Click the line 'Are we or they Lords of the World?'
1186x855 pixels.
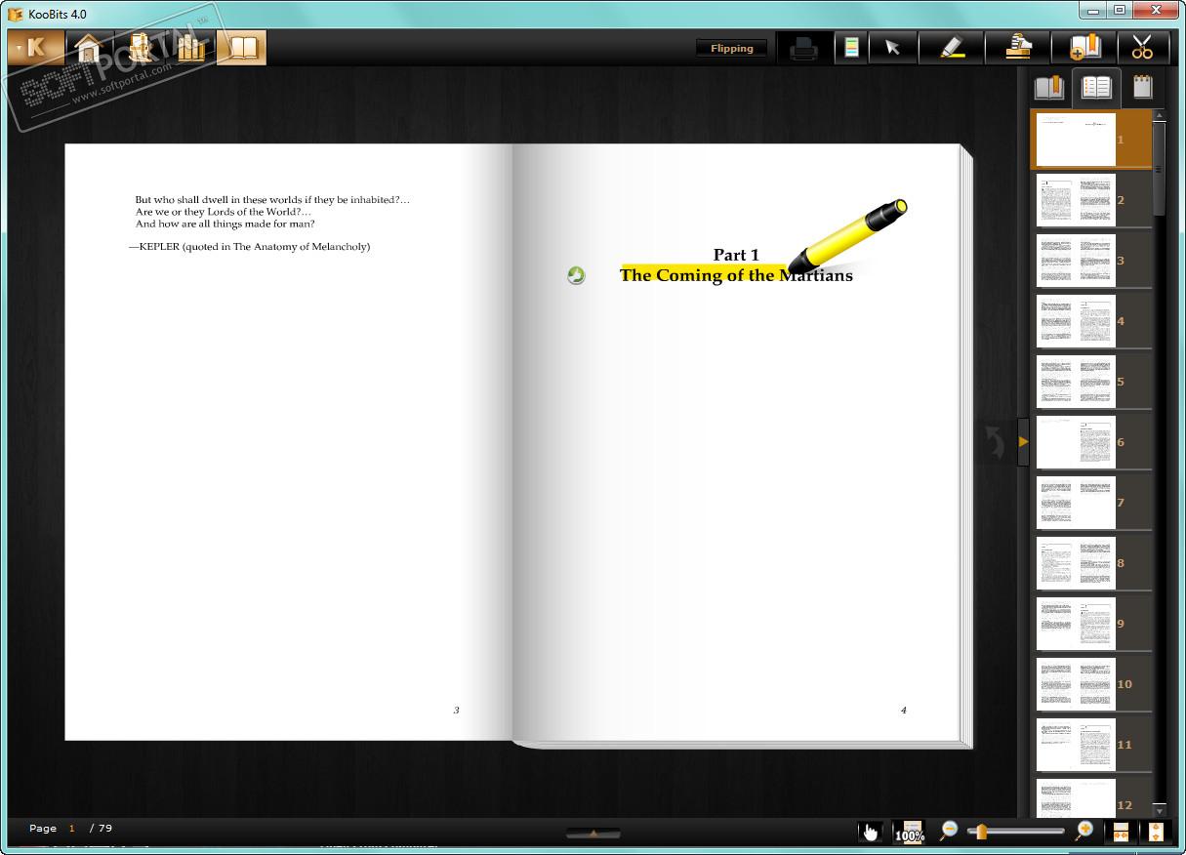tap(224, 212)
